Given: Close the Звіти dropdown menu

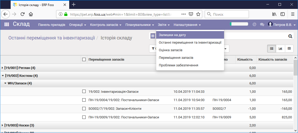Looking at the screenshot, I should (164, 25).
